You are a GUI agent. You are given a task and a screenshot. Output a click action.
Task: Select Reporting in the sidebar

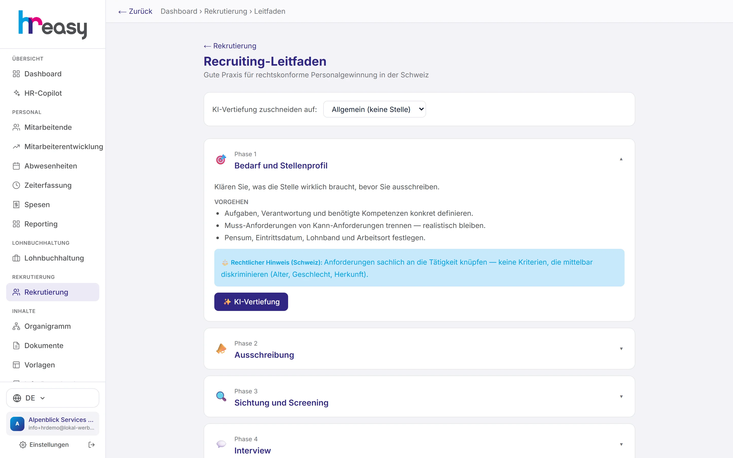coord(53,224)
